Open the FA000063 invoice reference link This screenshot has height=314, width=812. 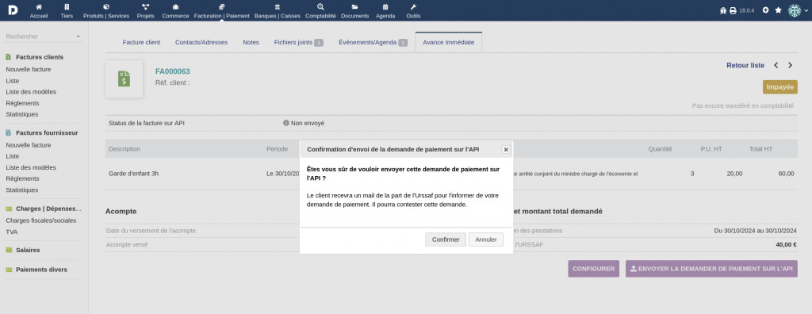tap(172, 71)
